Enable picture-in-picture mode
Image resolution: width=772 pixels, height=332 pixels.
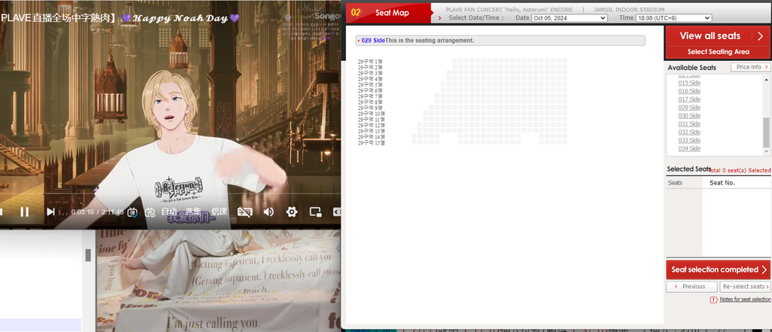coord(316,212)
